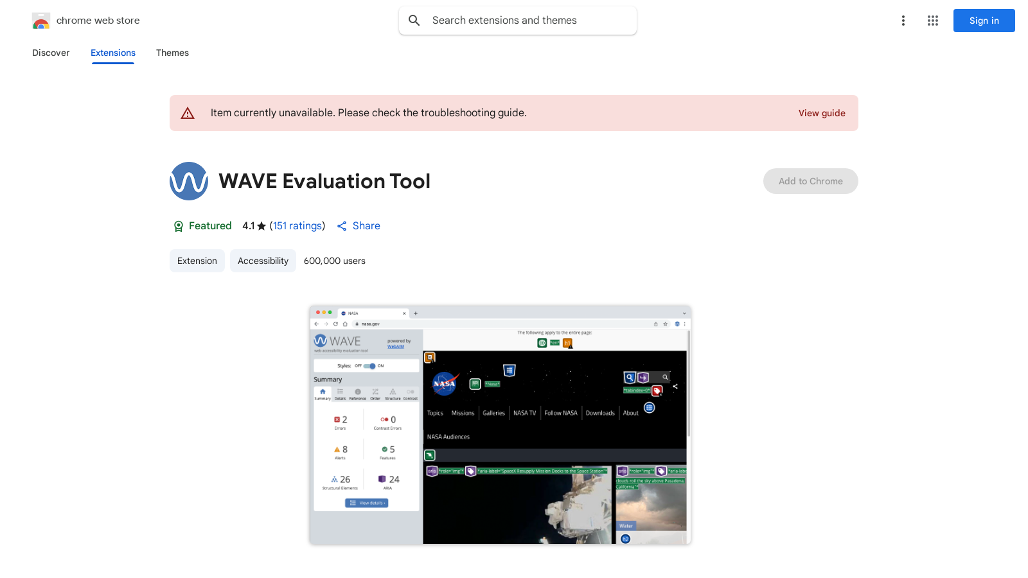1028x578 pixels.
Task: Open the 151 ratings link
Action: click(x=297, y=226)
